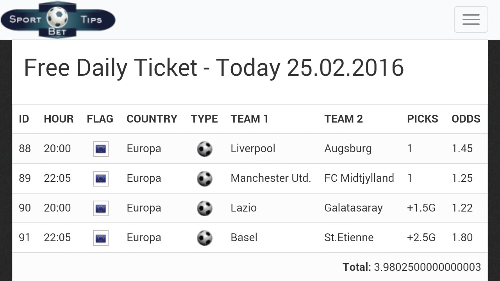
Task: Click the 1.80 odds for Basel match
Action: pyautogui.click(x=462, y=238)
